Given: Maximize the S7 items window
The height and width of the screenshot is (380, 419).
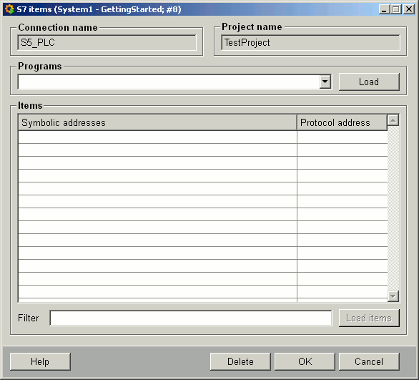Looking at the screenshot, I should 395,9.
